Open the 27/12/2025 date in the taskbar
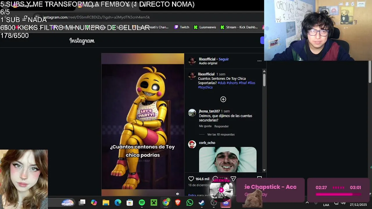372x209 pixels. point(358,205)
